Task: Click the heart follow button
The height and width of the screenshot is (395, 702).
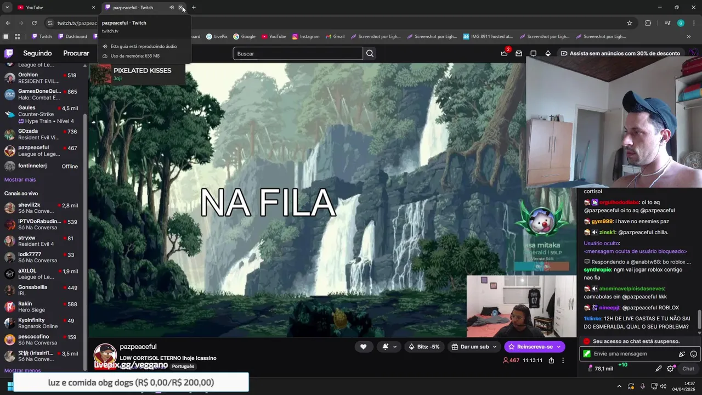Action: [x=363, y=347]
